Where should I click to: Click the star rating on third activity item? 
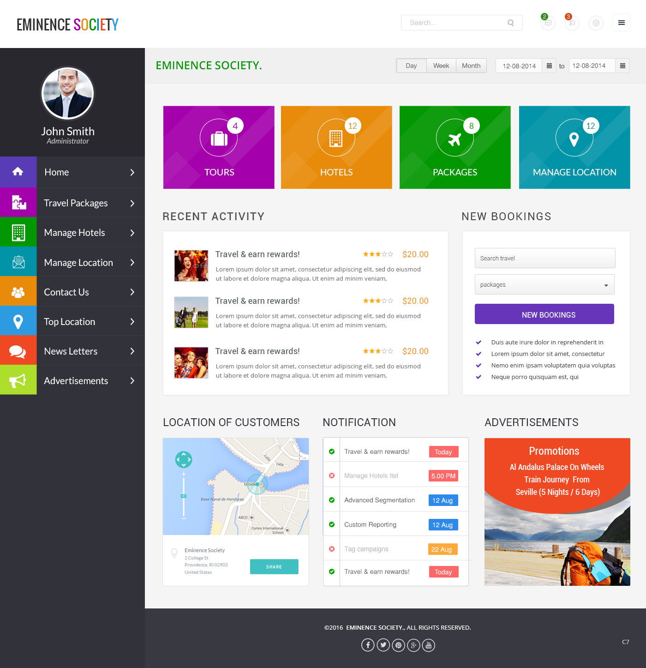[x=378, y=351]
